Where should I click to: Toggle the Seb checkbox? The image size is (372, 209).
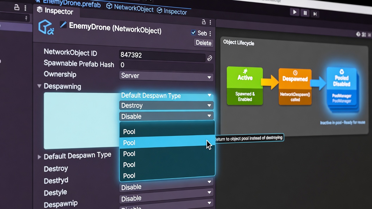click(x=193, y=33)
